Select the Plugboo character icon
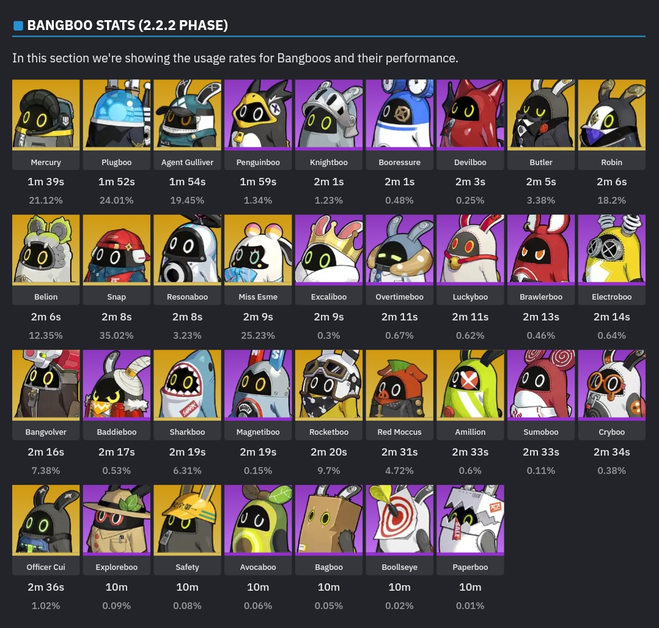Image resolution: width=659 pixels, height=628 pixels. [x=116, y=115]
